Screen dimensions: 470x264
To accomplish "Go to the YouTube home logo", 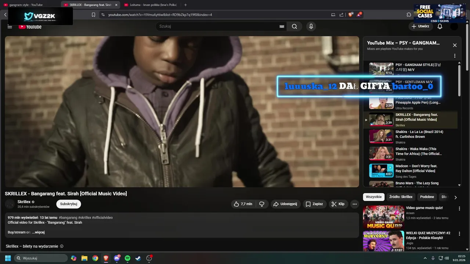I will click(x=30, y=26).
